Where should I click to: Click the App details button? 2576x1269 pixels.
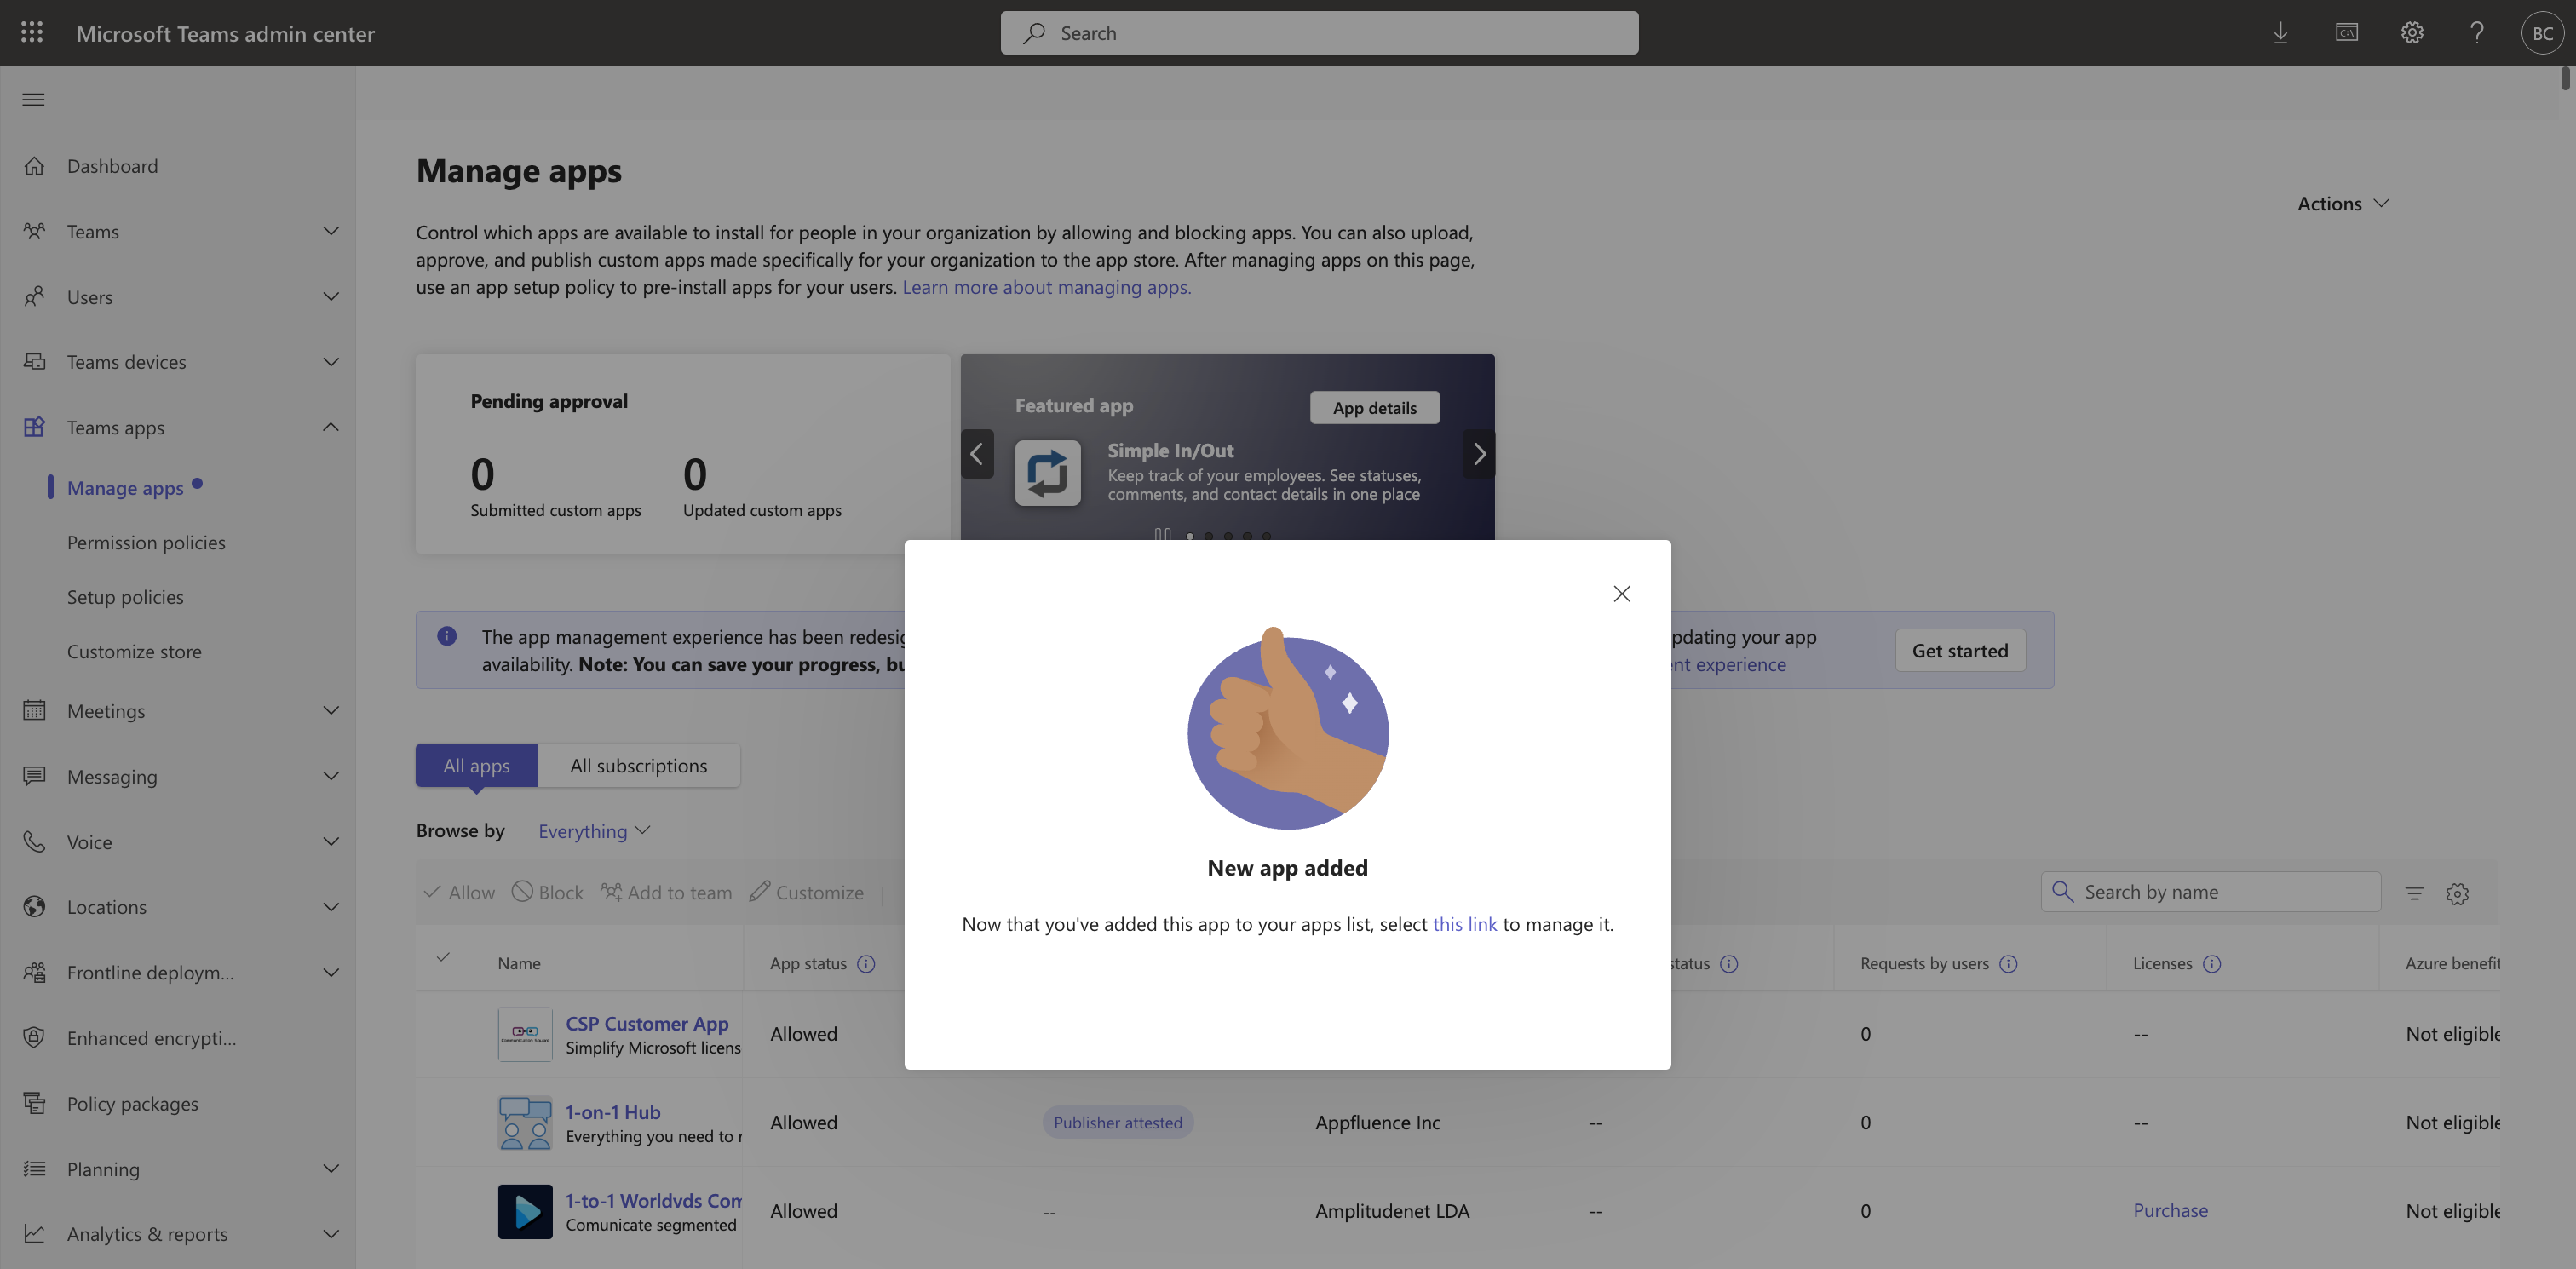pos(1374,408)
